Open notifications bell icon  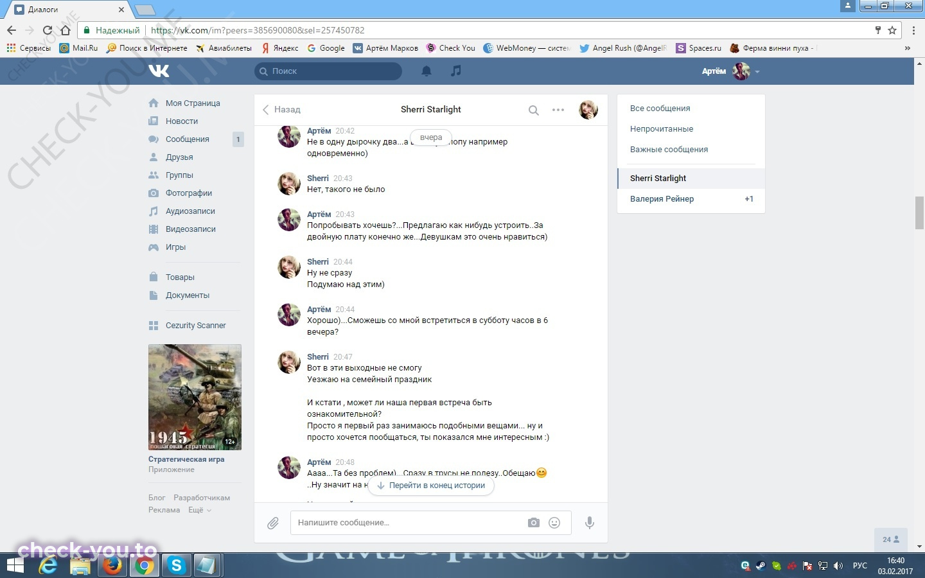pos(426,71)
